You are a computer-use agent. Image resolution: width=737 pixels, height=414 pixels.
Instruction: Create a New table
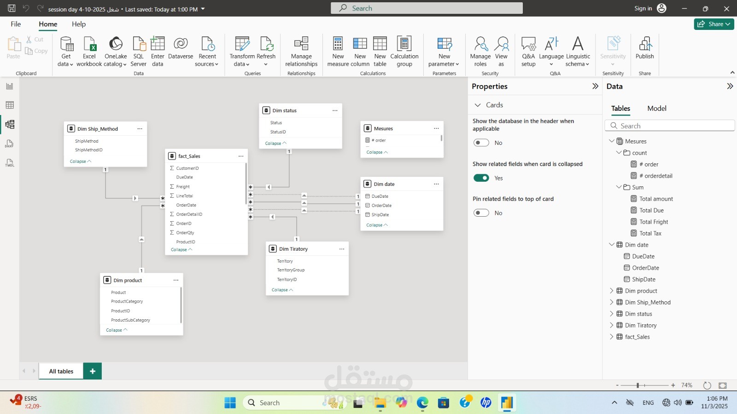pos(380,52)
